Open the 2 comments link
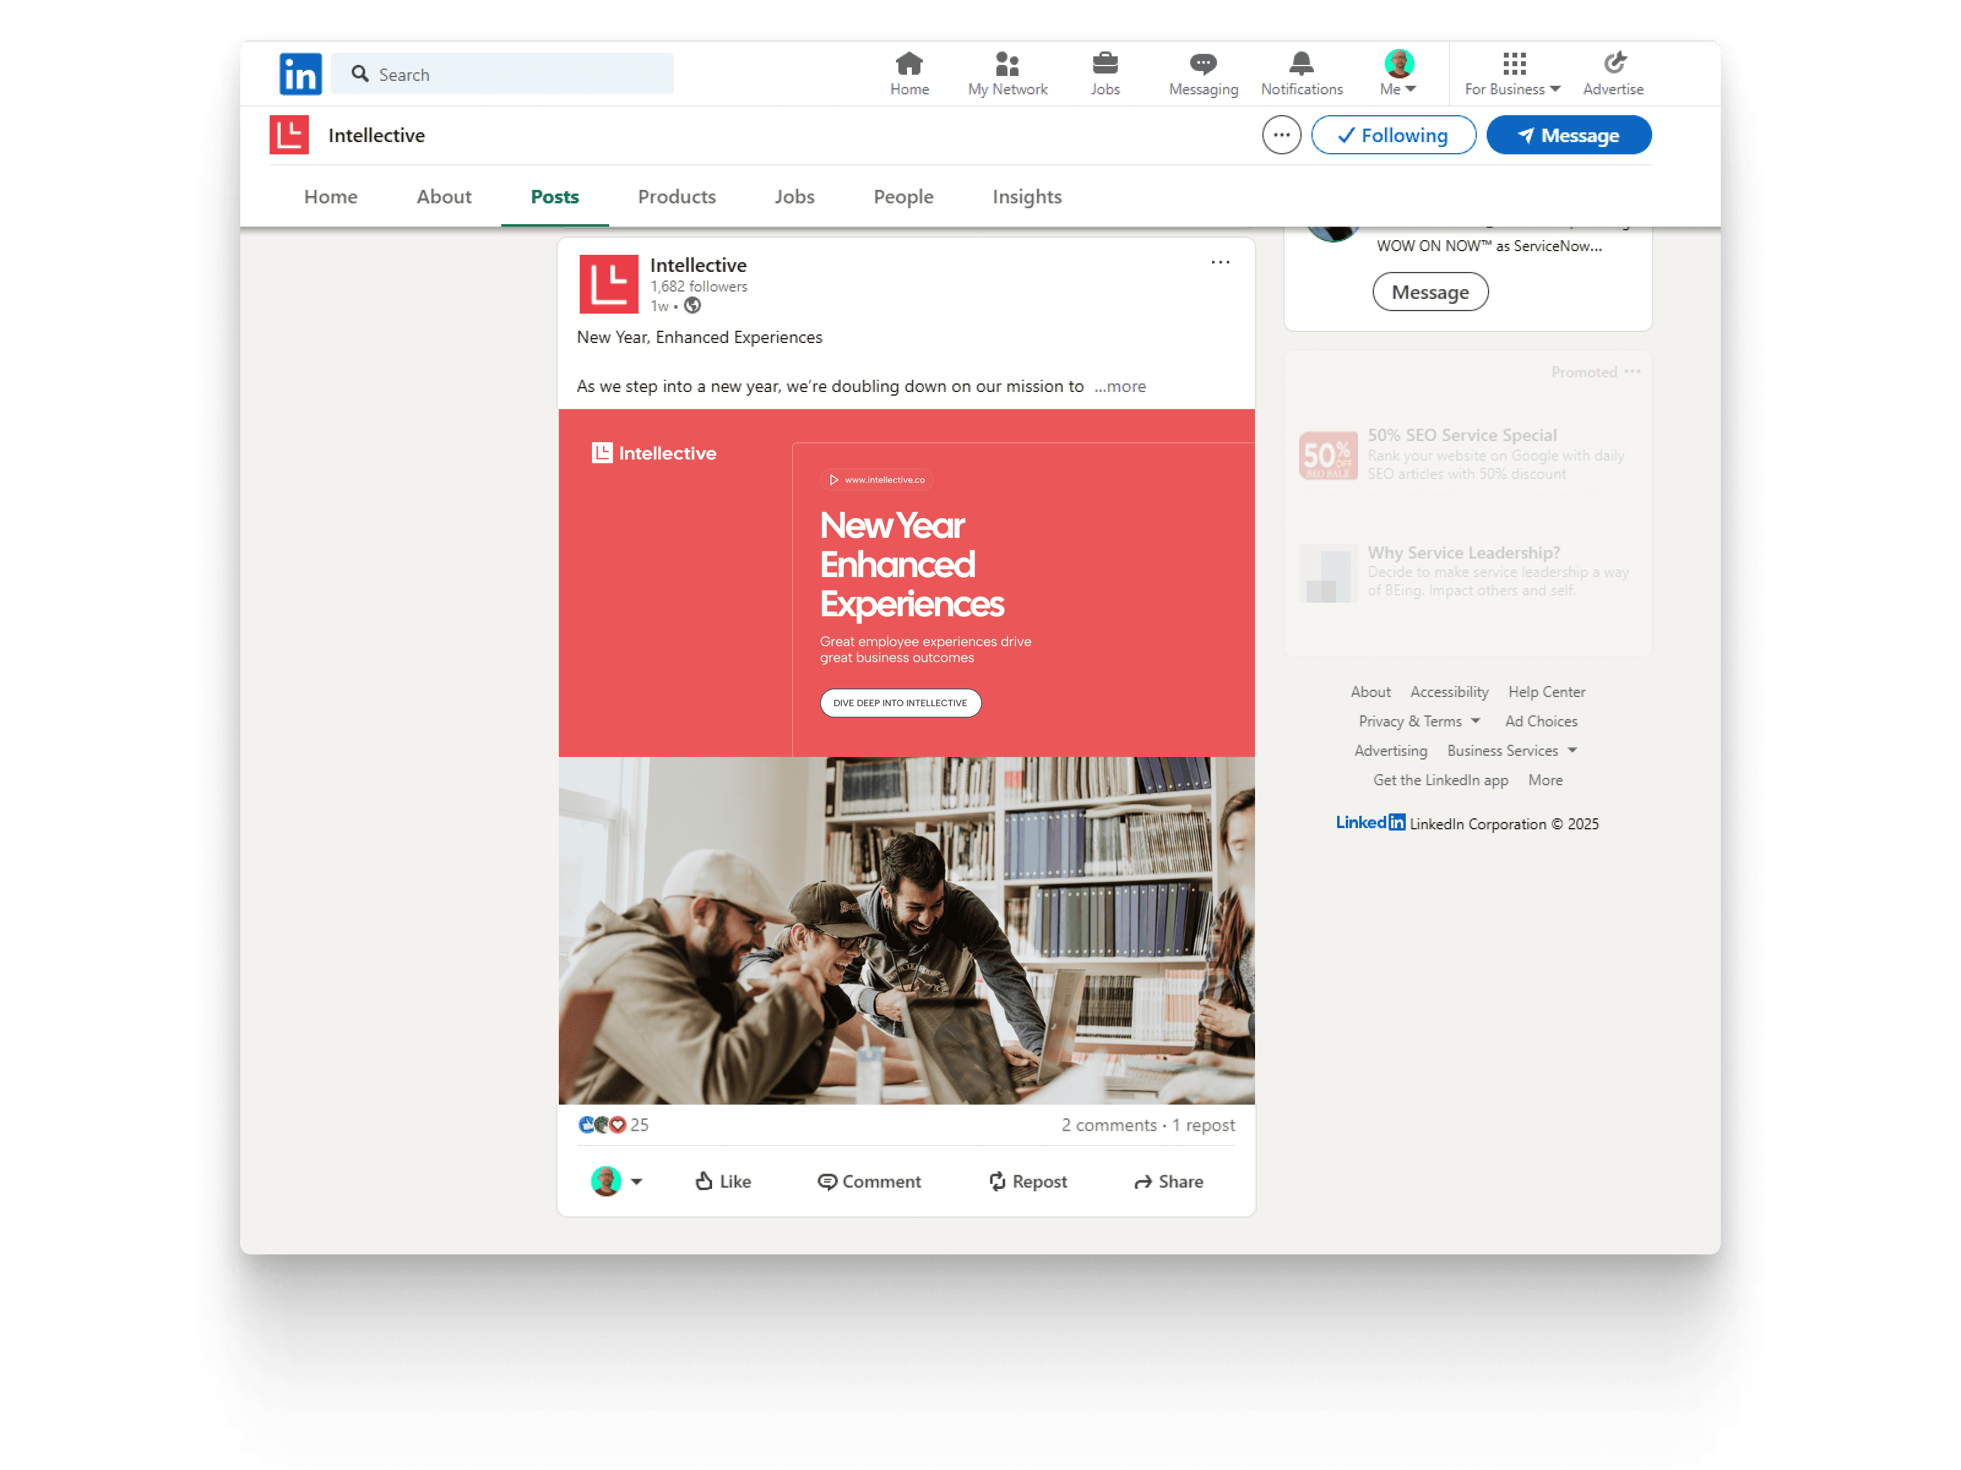This screenshot has height=1470, width=1961. pos(1109,1125)
